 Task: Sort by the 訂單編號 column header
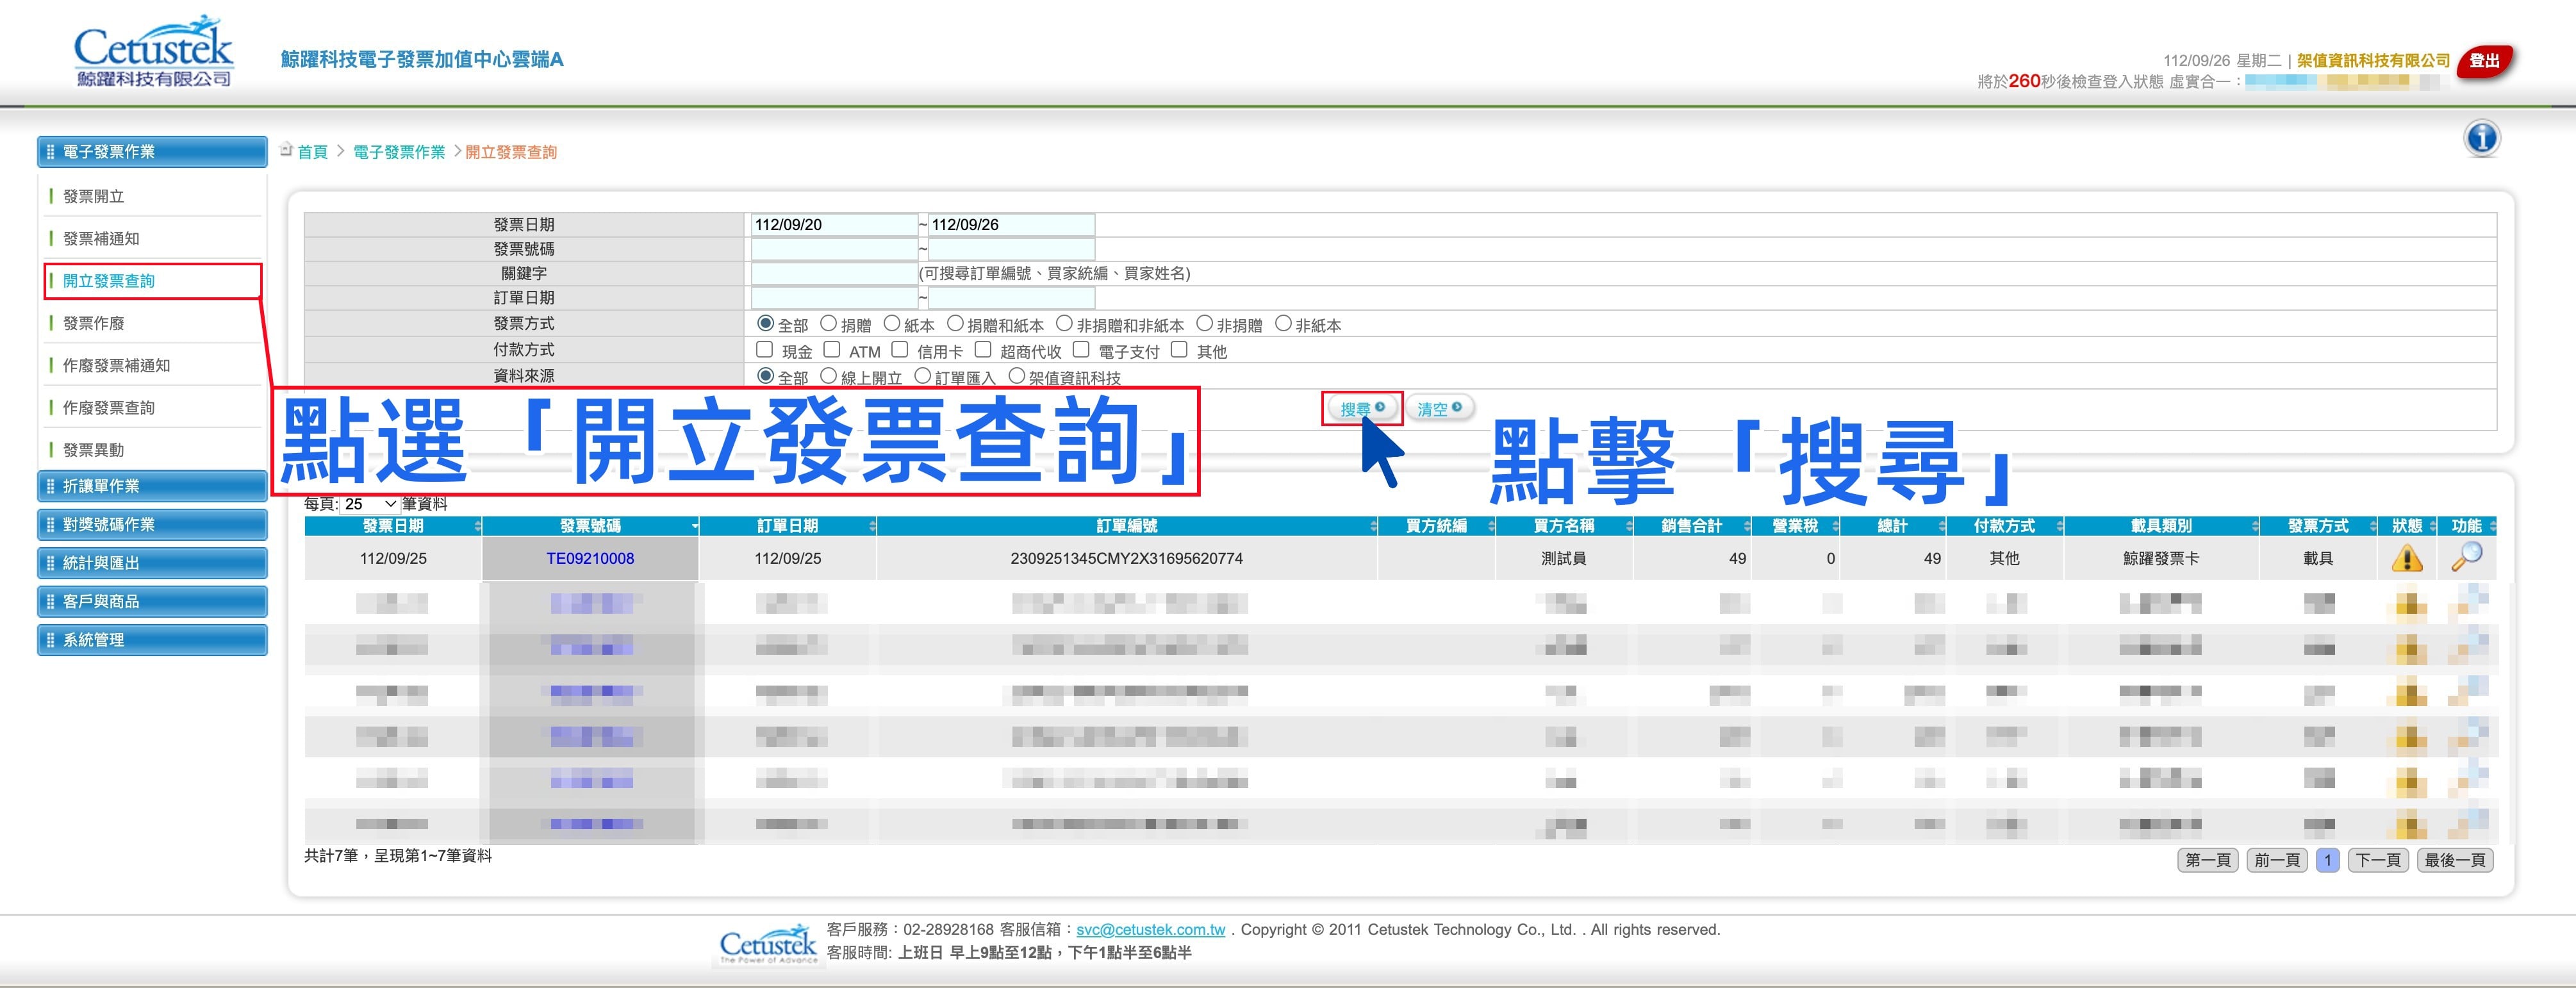(1127, 526)
